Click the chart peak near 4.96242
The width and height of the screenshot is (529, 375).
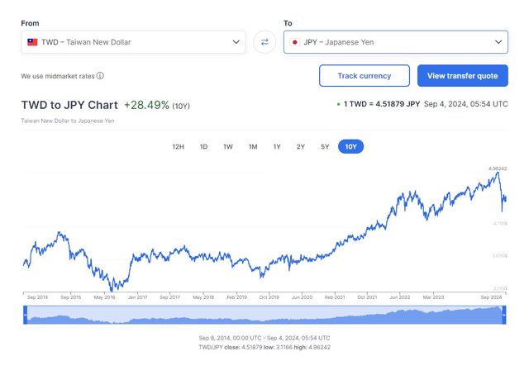(498, 172)
